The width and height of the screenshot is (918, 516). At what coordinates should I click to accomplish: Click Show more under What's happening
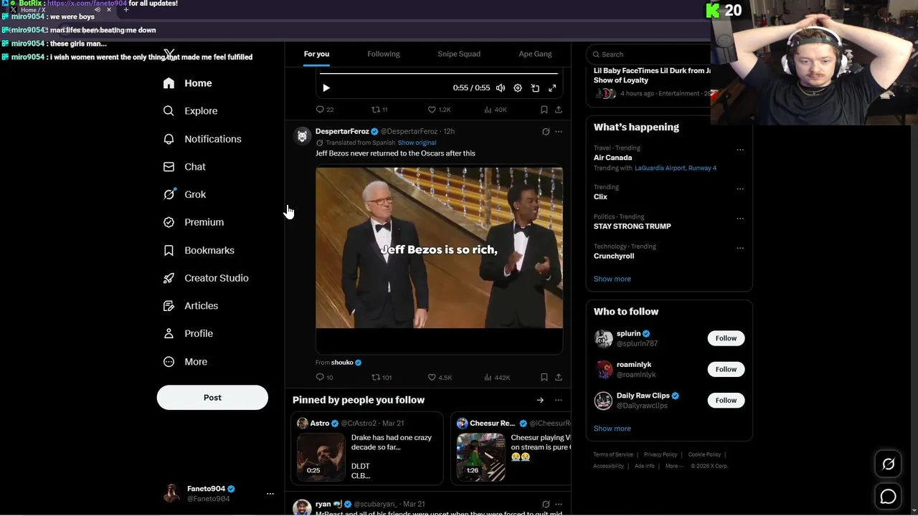point(612,279)
